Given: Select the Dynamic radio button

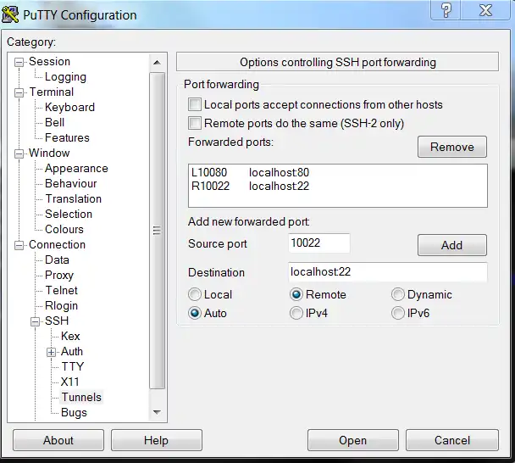Looking at the screenshot, I should [x=397, y=294].
